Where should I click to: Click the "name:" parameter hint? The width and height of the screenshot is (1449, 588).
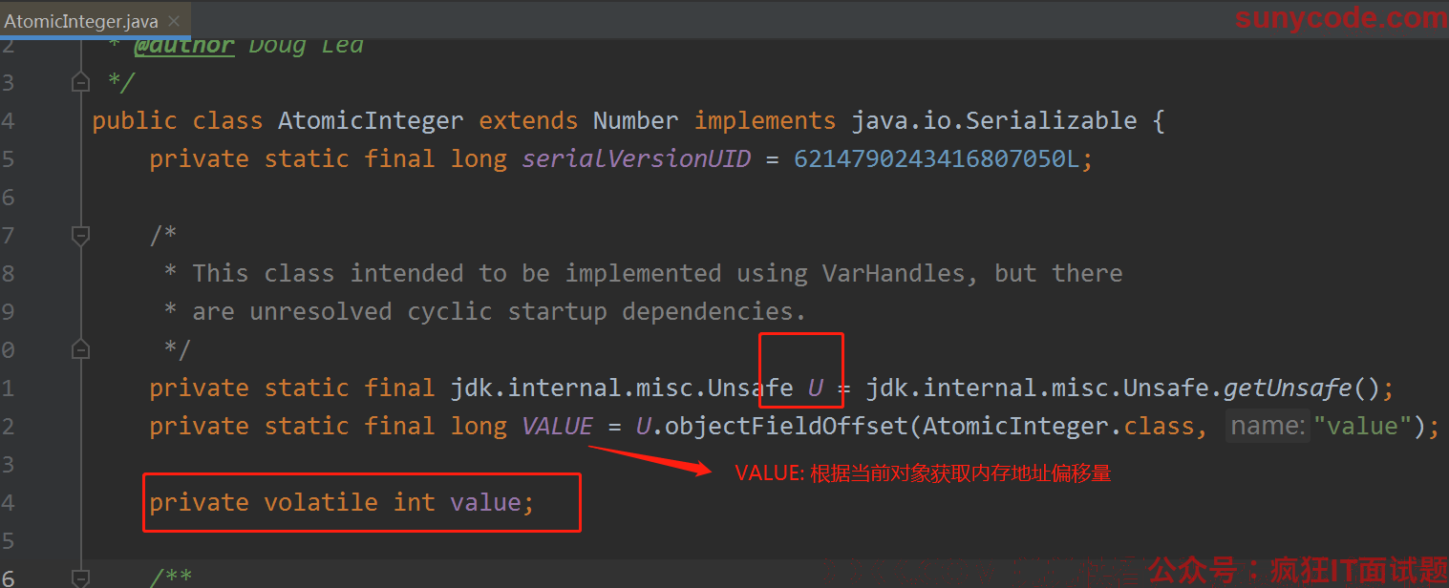(1267, 426)
